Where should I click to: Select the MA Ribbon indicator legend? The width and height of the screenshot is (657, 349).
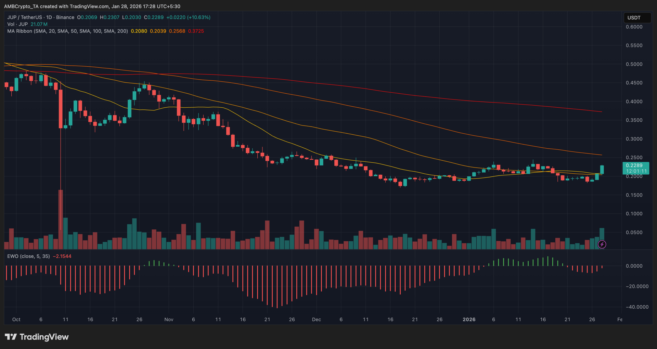[x=67, y=31]
